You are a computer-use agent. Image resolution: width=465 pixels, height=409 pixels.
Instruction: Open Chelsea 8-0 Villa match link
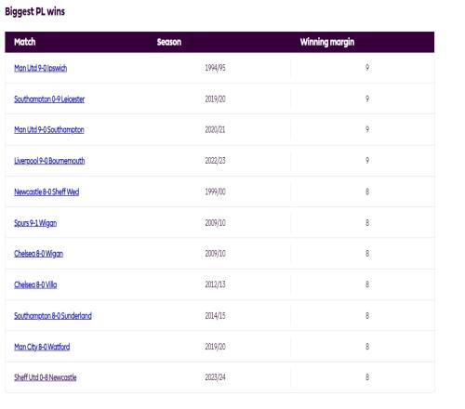35,284
